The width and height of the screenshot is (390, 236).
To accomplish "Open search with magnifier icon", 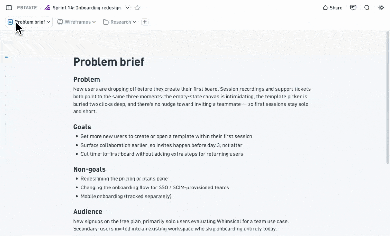I will pyautogui.click(x=367, y=8).
